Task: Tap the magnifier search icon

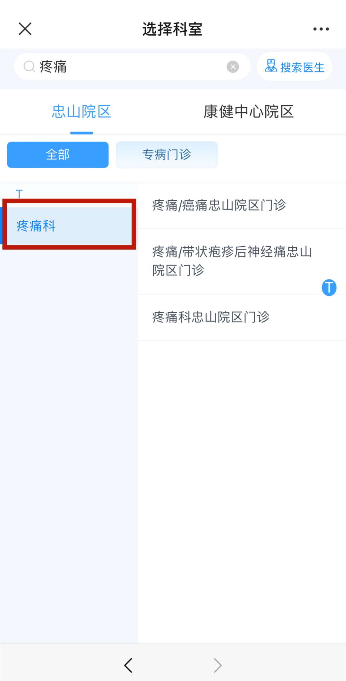Action: [29, 66]
